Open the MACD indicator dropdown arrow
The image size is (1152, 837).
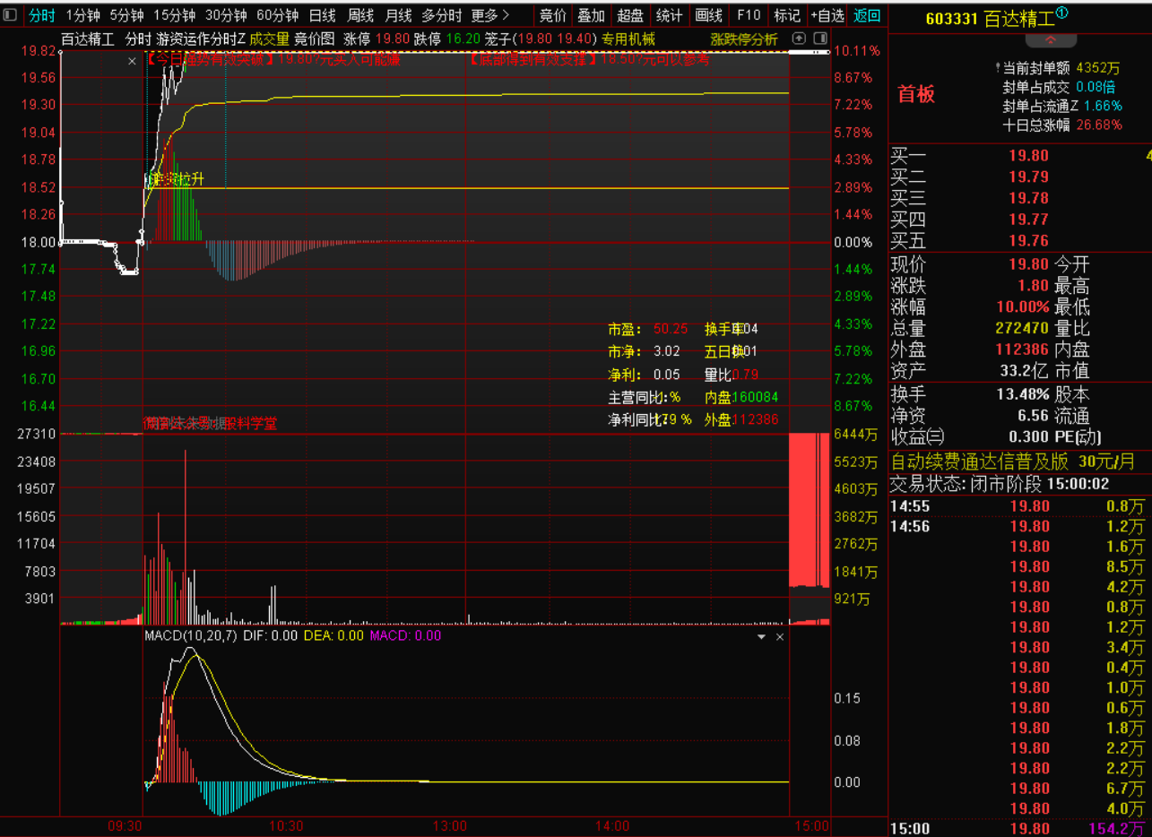(761, 636)
